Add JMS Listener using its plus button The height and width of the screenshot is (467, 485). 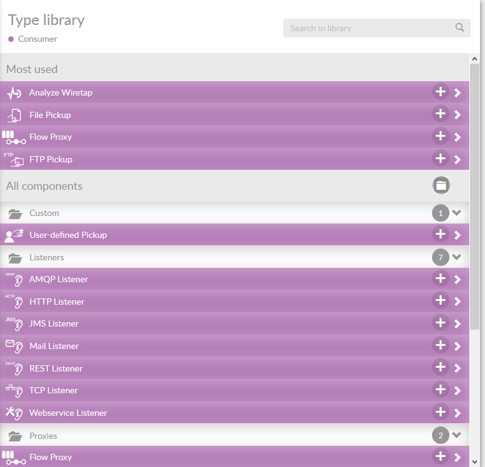pyautogui.click(x=441, y=323)
